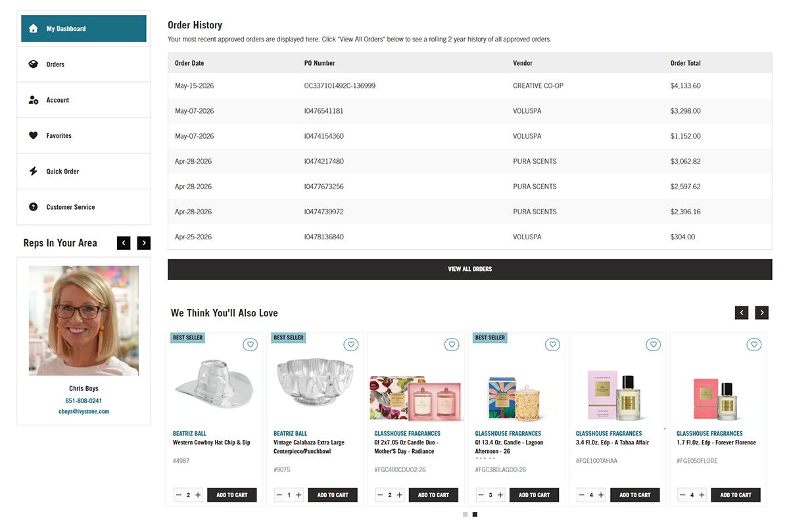Favorite the Vintage Calabaza Punchbowl
789x526 pixels.
tap(351, 344)
